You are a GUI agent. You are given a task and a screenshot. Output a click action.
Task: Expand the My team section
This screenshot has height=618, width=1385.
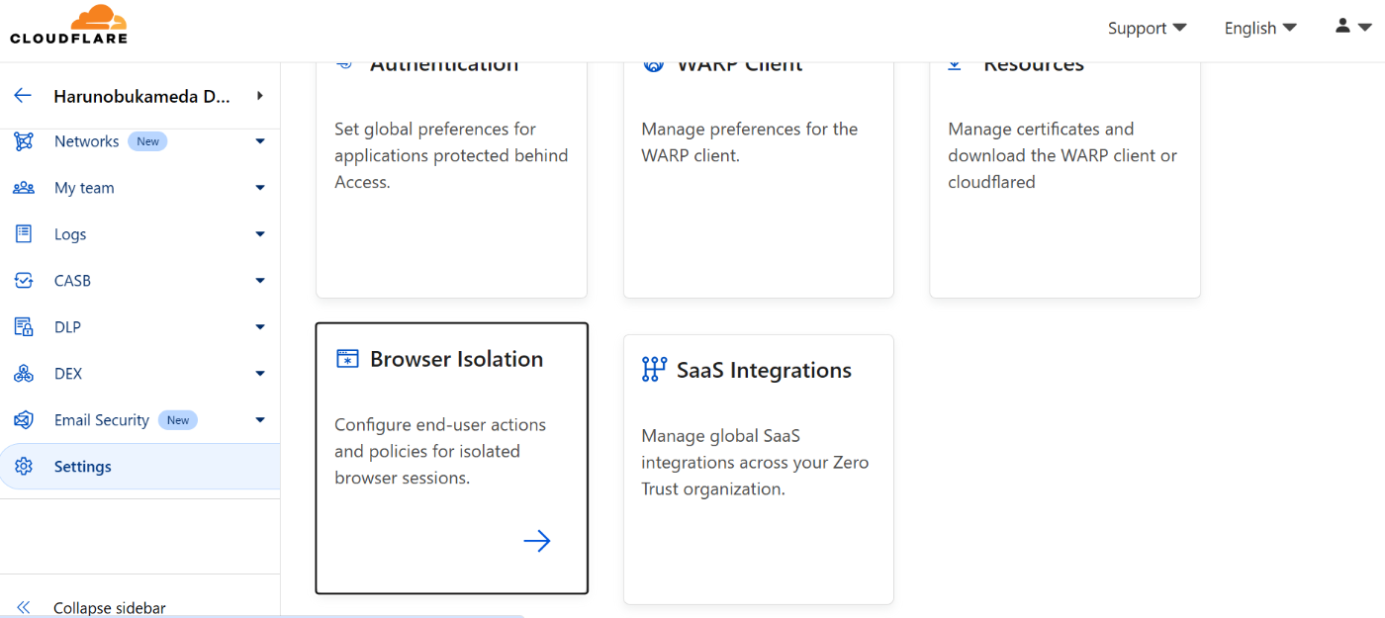259,187
